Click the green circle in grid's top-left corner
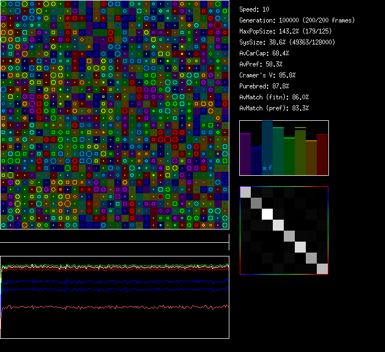385x352 pixels. (3, 3)
